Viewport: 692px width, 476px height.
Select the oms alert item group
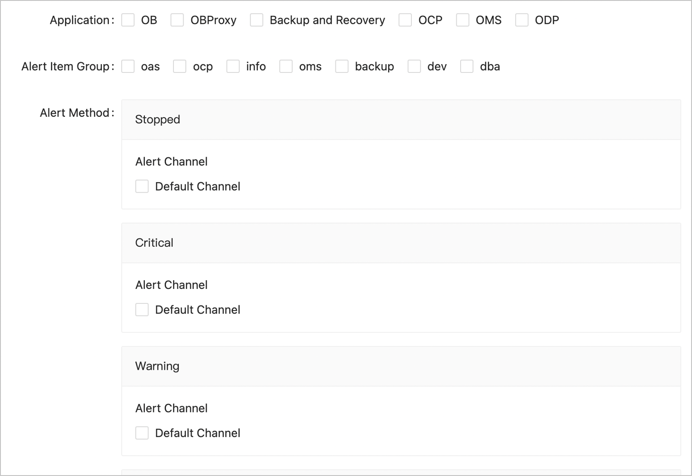coord(286,66)
